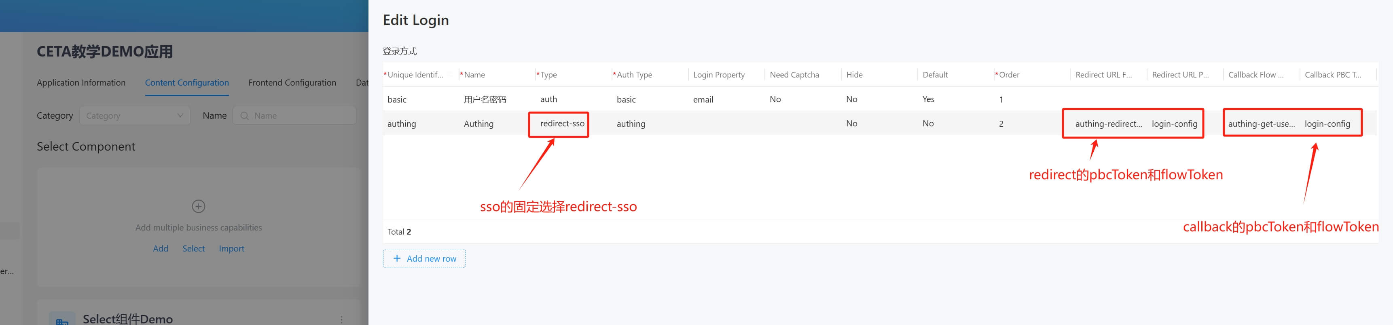Click the Need Captcha column header
The image size is (1393, 325).
(794, 75)
